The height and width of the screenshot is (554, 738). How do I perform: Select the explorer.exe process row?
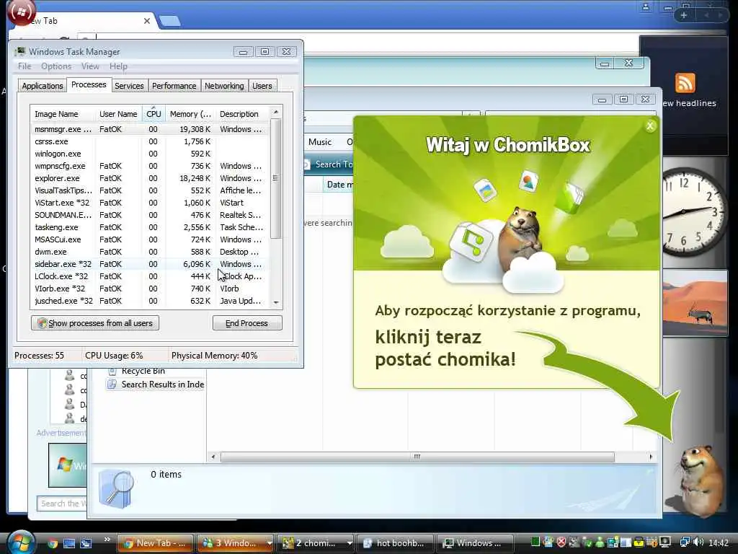click(x=150, y=178)
